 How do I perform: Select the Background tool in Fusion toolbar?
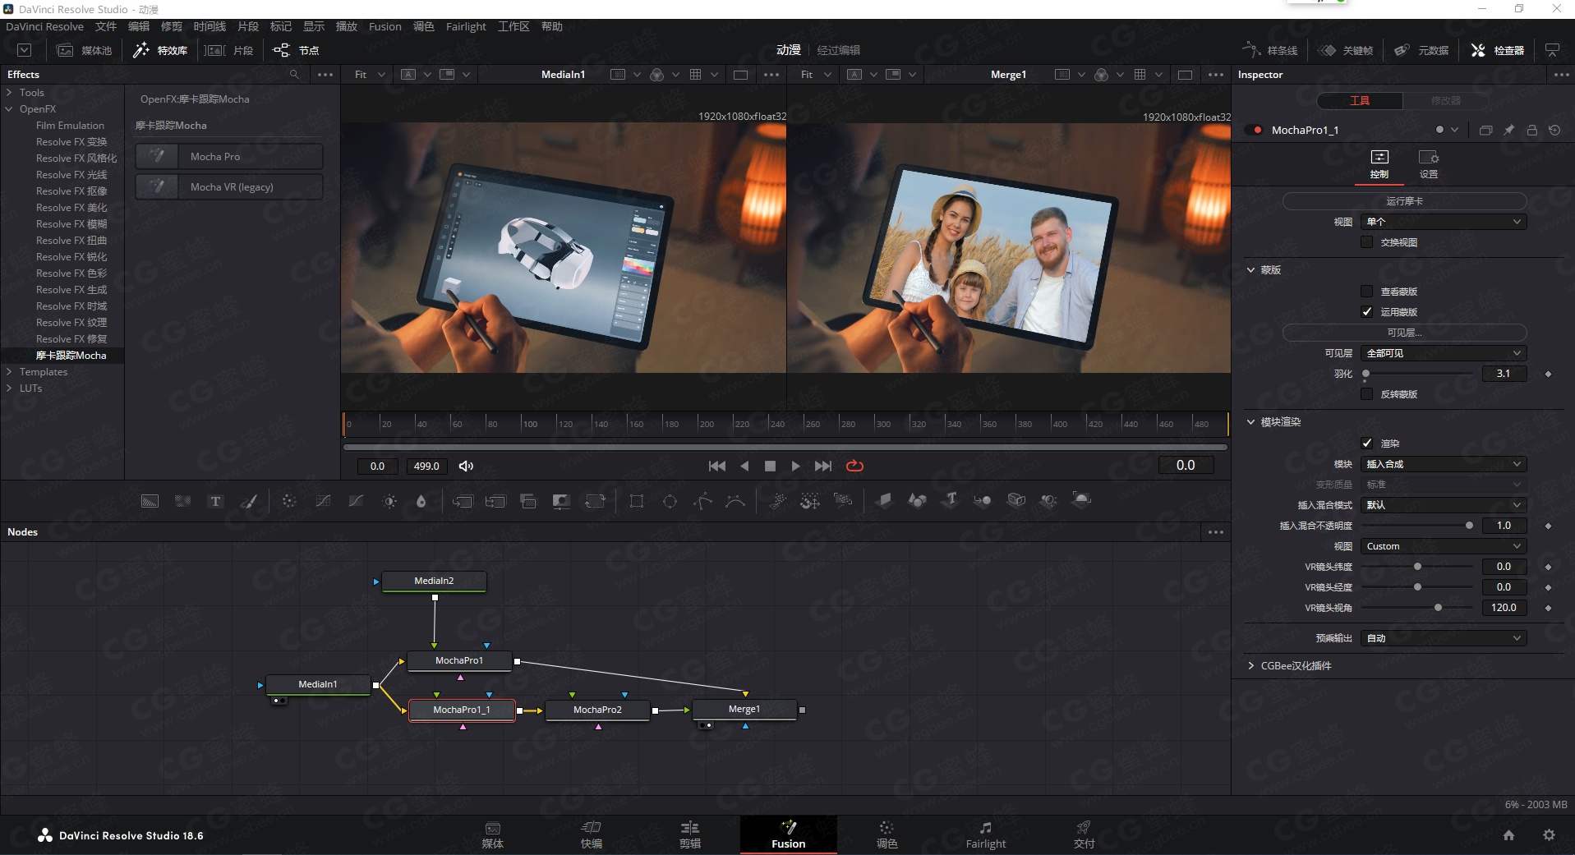tap(150, 501)
